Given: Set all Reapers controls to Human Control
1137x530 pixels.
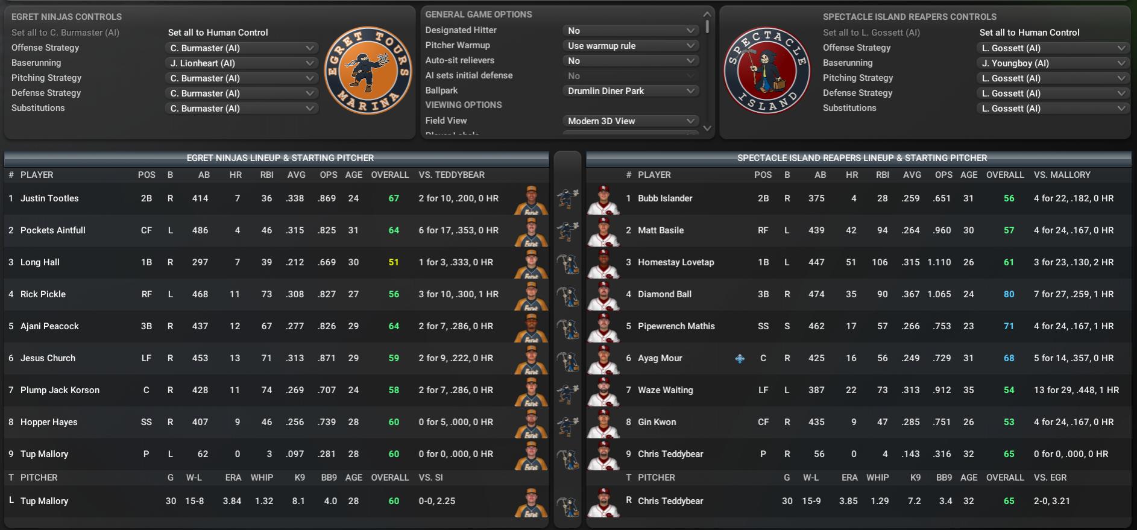Looking at the screenshot, I should (1029, 33).
